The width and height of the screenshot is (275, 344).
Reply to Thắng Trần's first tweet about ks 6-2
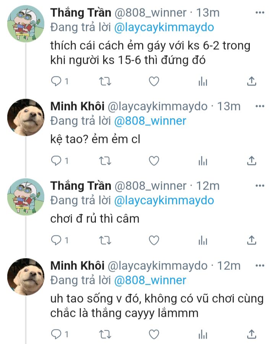pos(57,81)
